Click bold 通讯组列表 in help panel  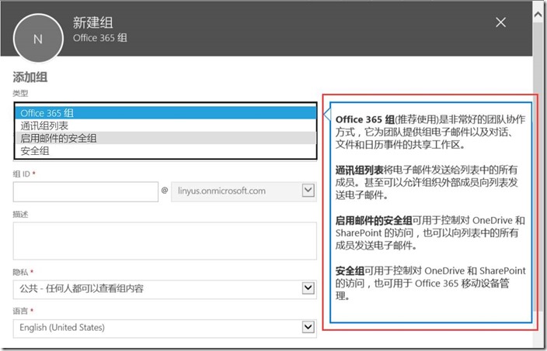point(359,170)
